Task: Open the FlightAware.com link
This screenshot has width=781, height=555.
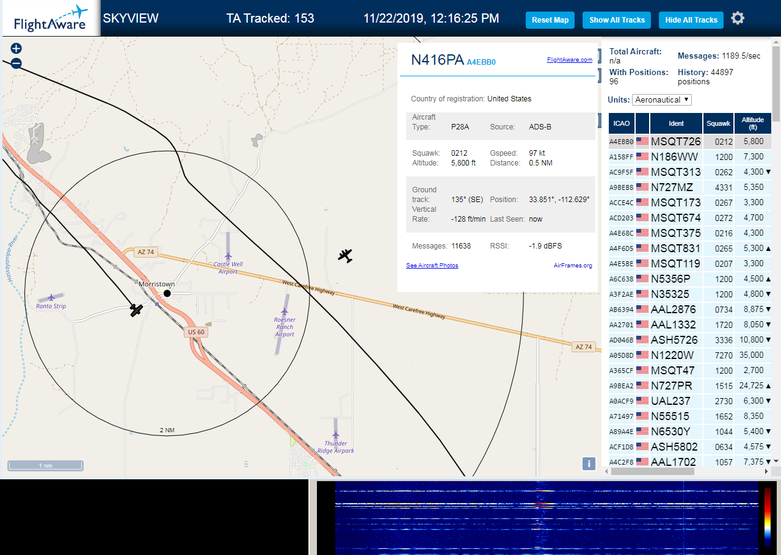Action: 570,60
